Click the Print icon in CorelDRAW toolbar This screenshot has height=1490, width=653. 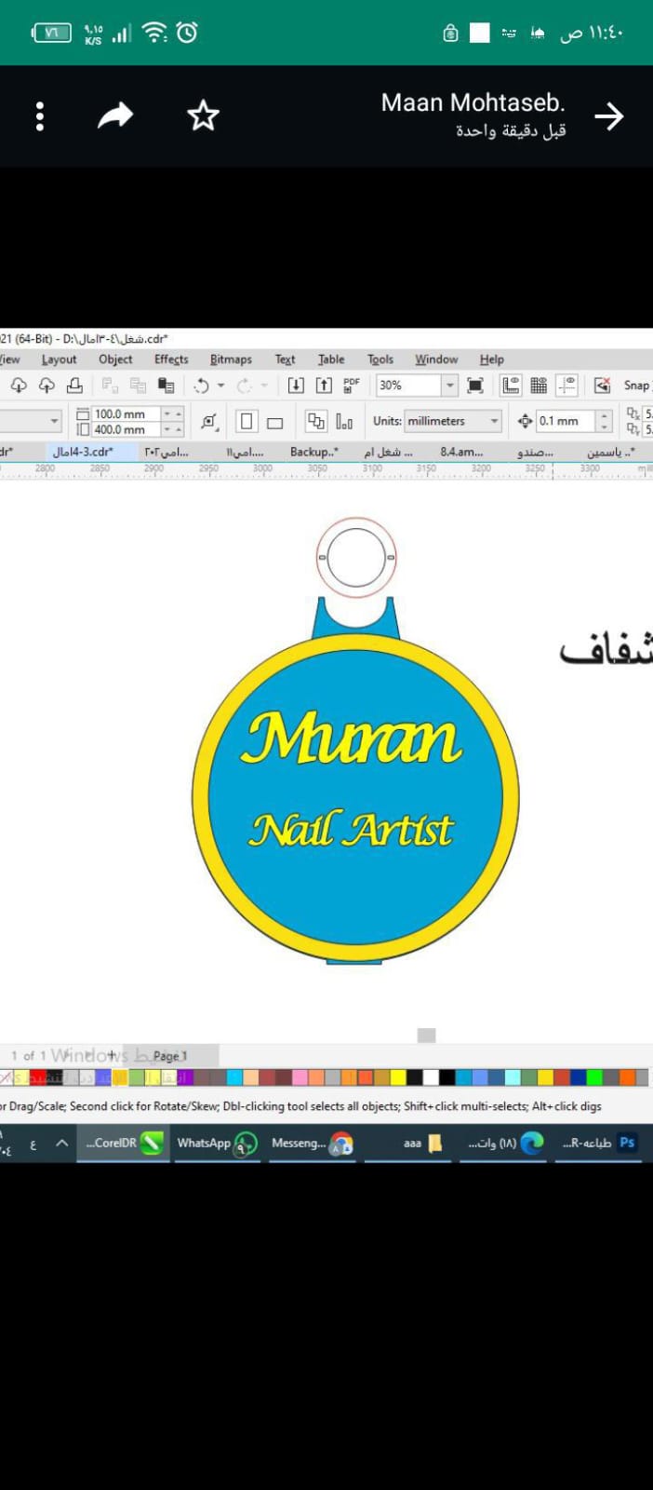coord(74,386)
